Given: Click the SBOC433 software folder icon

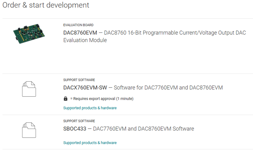Looking at the screenshot, I should (x=29, y=130).
